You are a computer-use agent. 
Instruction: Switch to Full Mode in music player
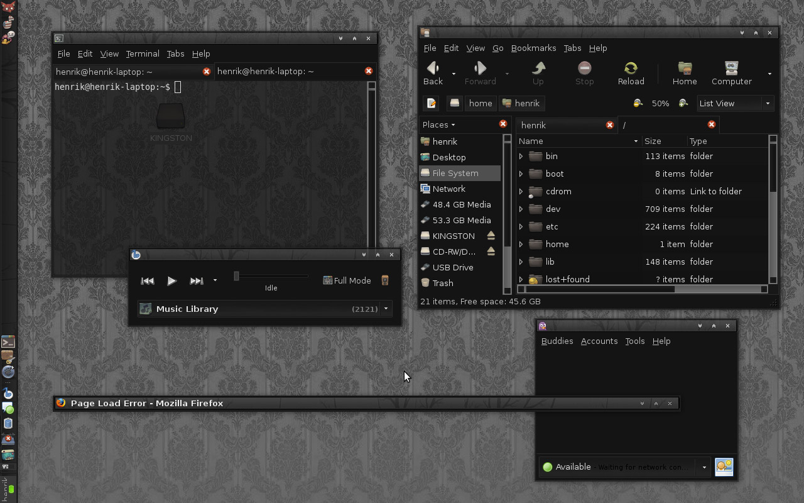tap(347, 280)
